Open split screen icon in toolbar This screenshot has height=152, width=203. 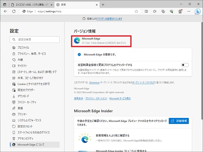click(146, 11)
